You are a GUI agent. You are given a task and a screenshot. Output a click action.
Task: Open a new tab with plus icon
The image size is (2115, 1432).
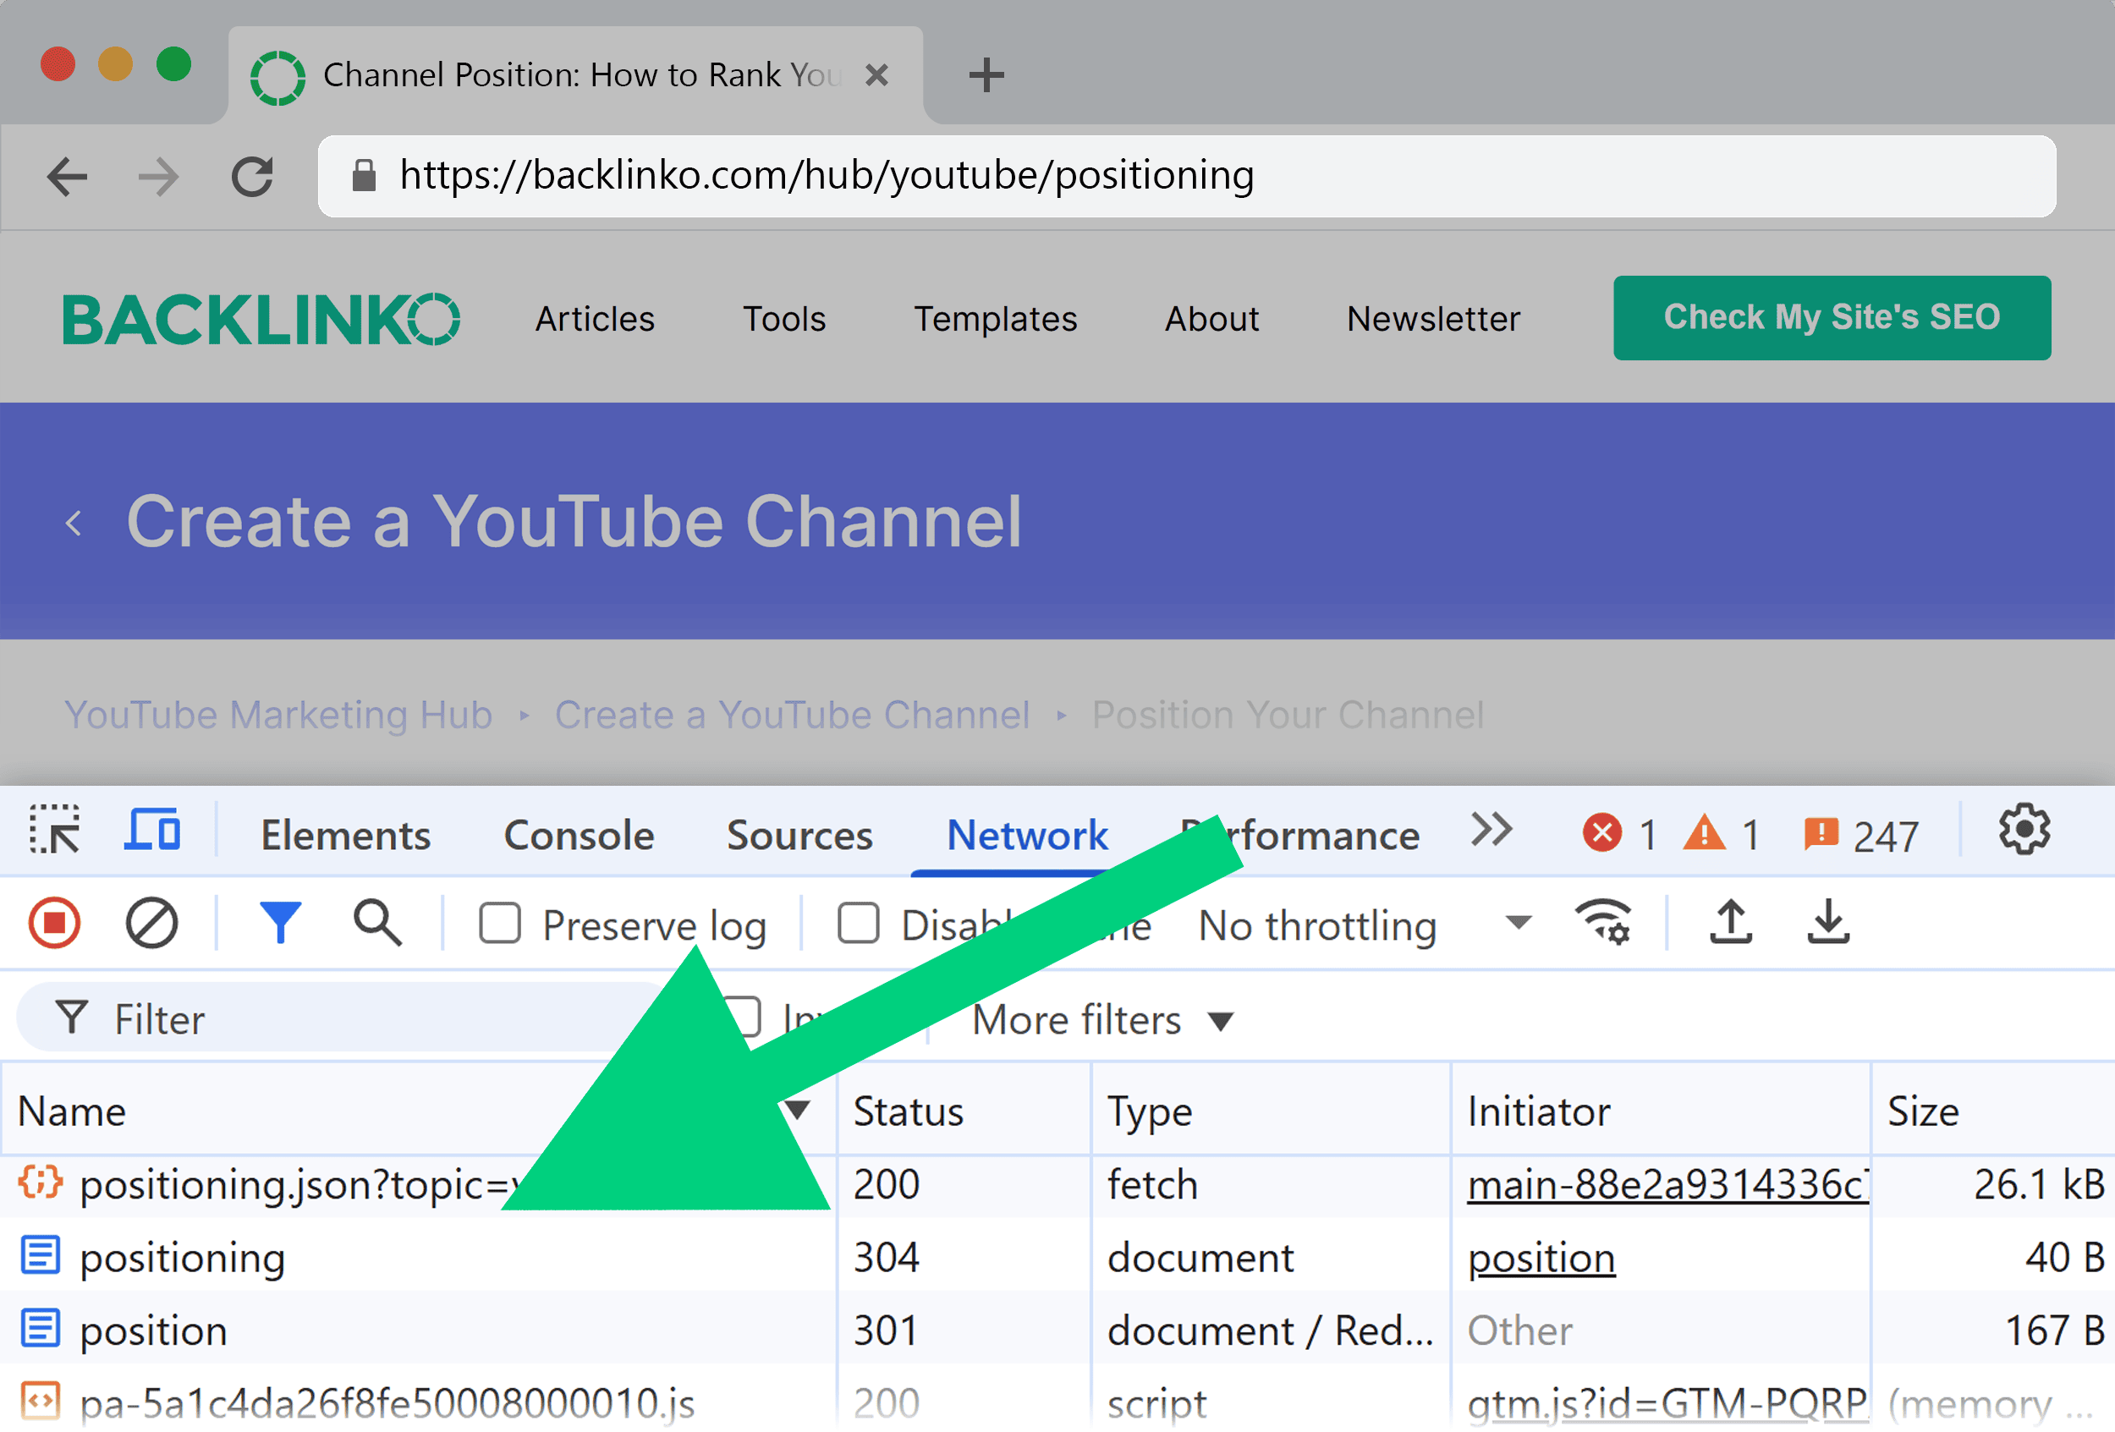coord(986,74)
